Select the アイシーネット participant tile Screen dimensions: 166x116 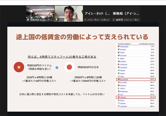[x=97, y=14]
